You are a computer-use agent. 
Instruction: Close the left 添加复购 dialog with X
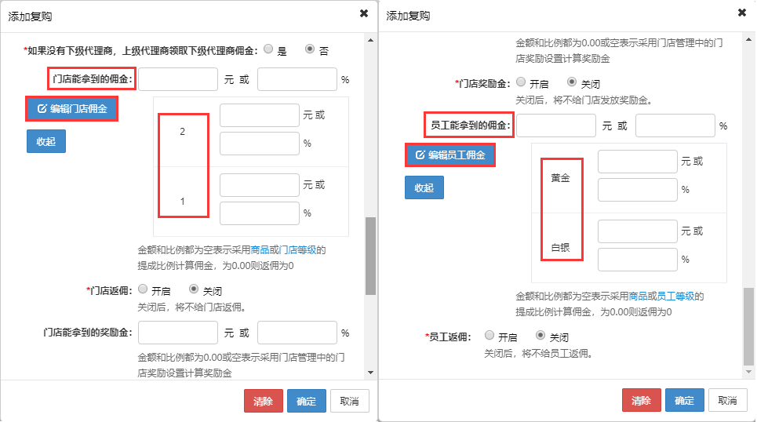click(364, 13)
